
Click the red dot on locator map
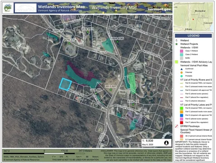(193, 19)
